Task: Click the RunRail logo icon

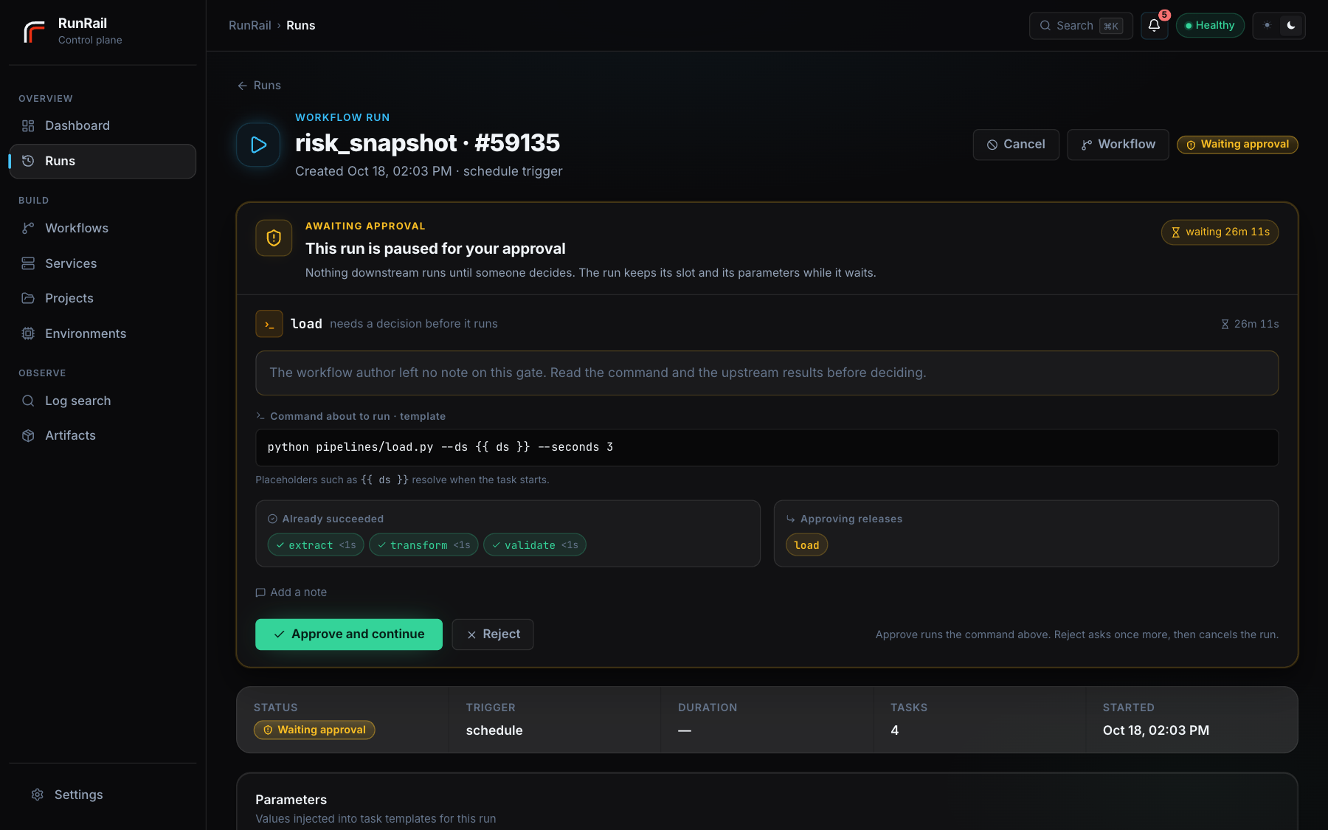Action: 34,32
